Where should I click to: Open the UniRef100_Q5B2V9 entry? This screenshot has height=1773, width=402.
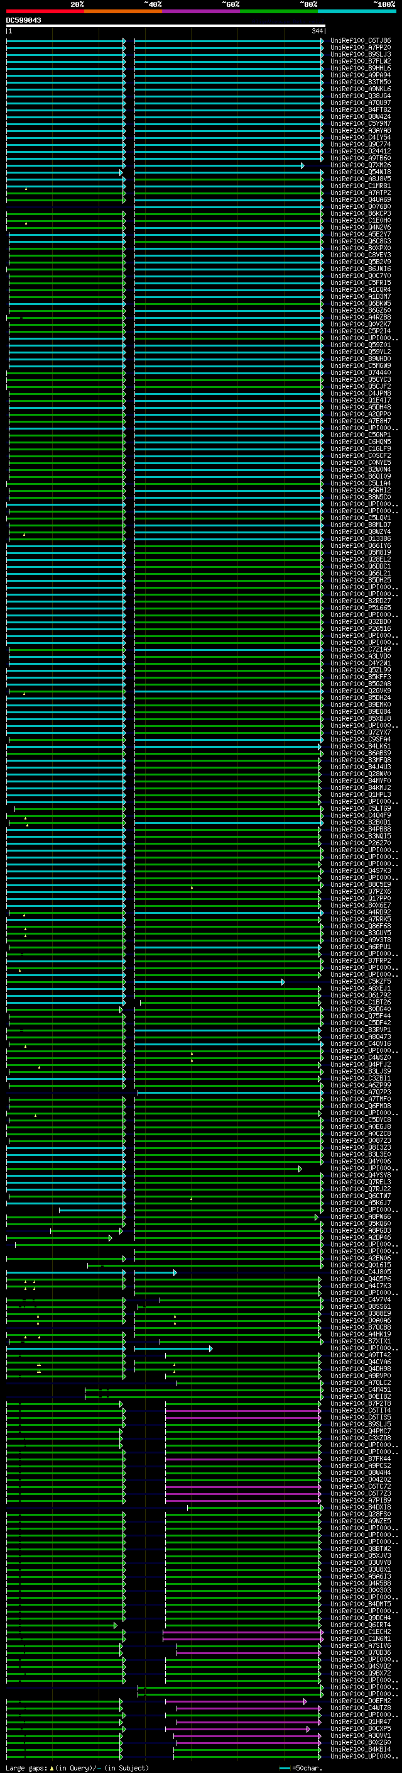tap(361, 262)
